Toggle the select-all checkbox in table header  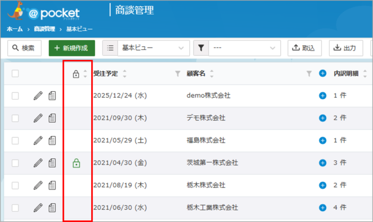coord(15,74)
